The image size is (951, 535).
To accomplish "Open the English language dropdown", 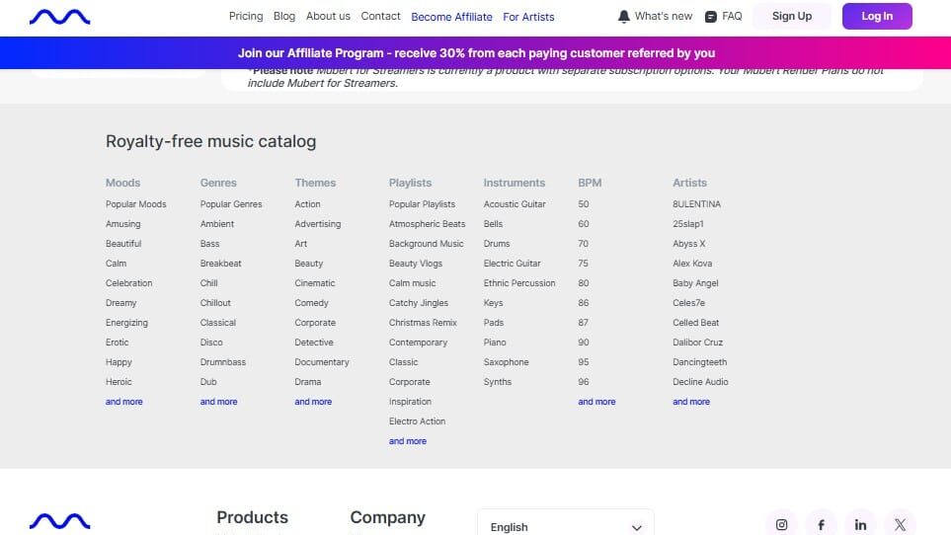I will 565,526.
